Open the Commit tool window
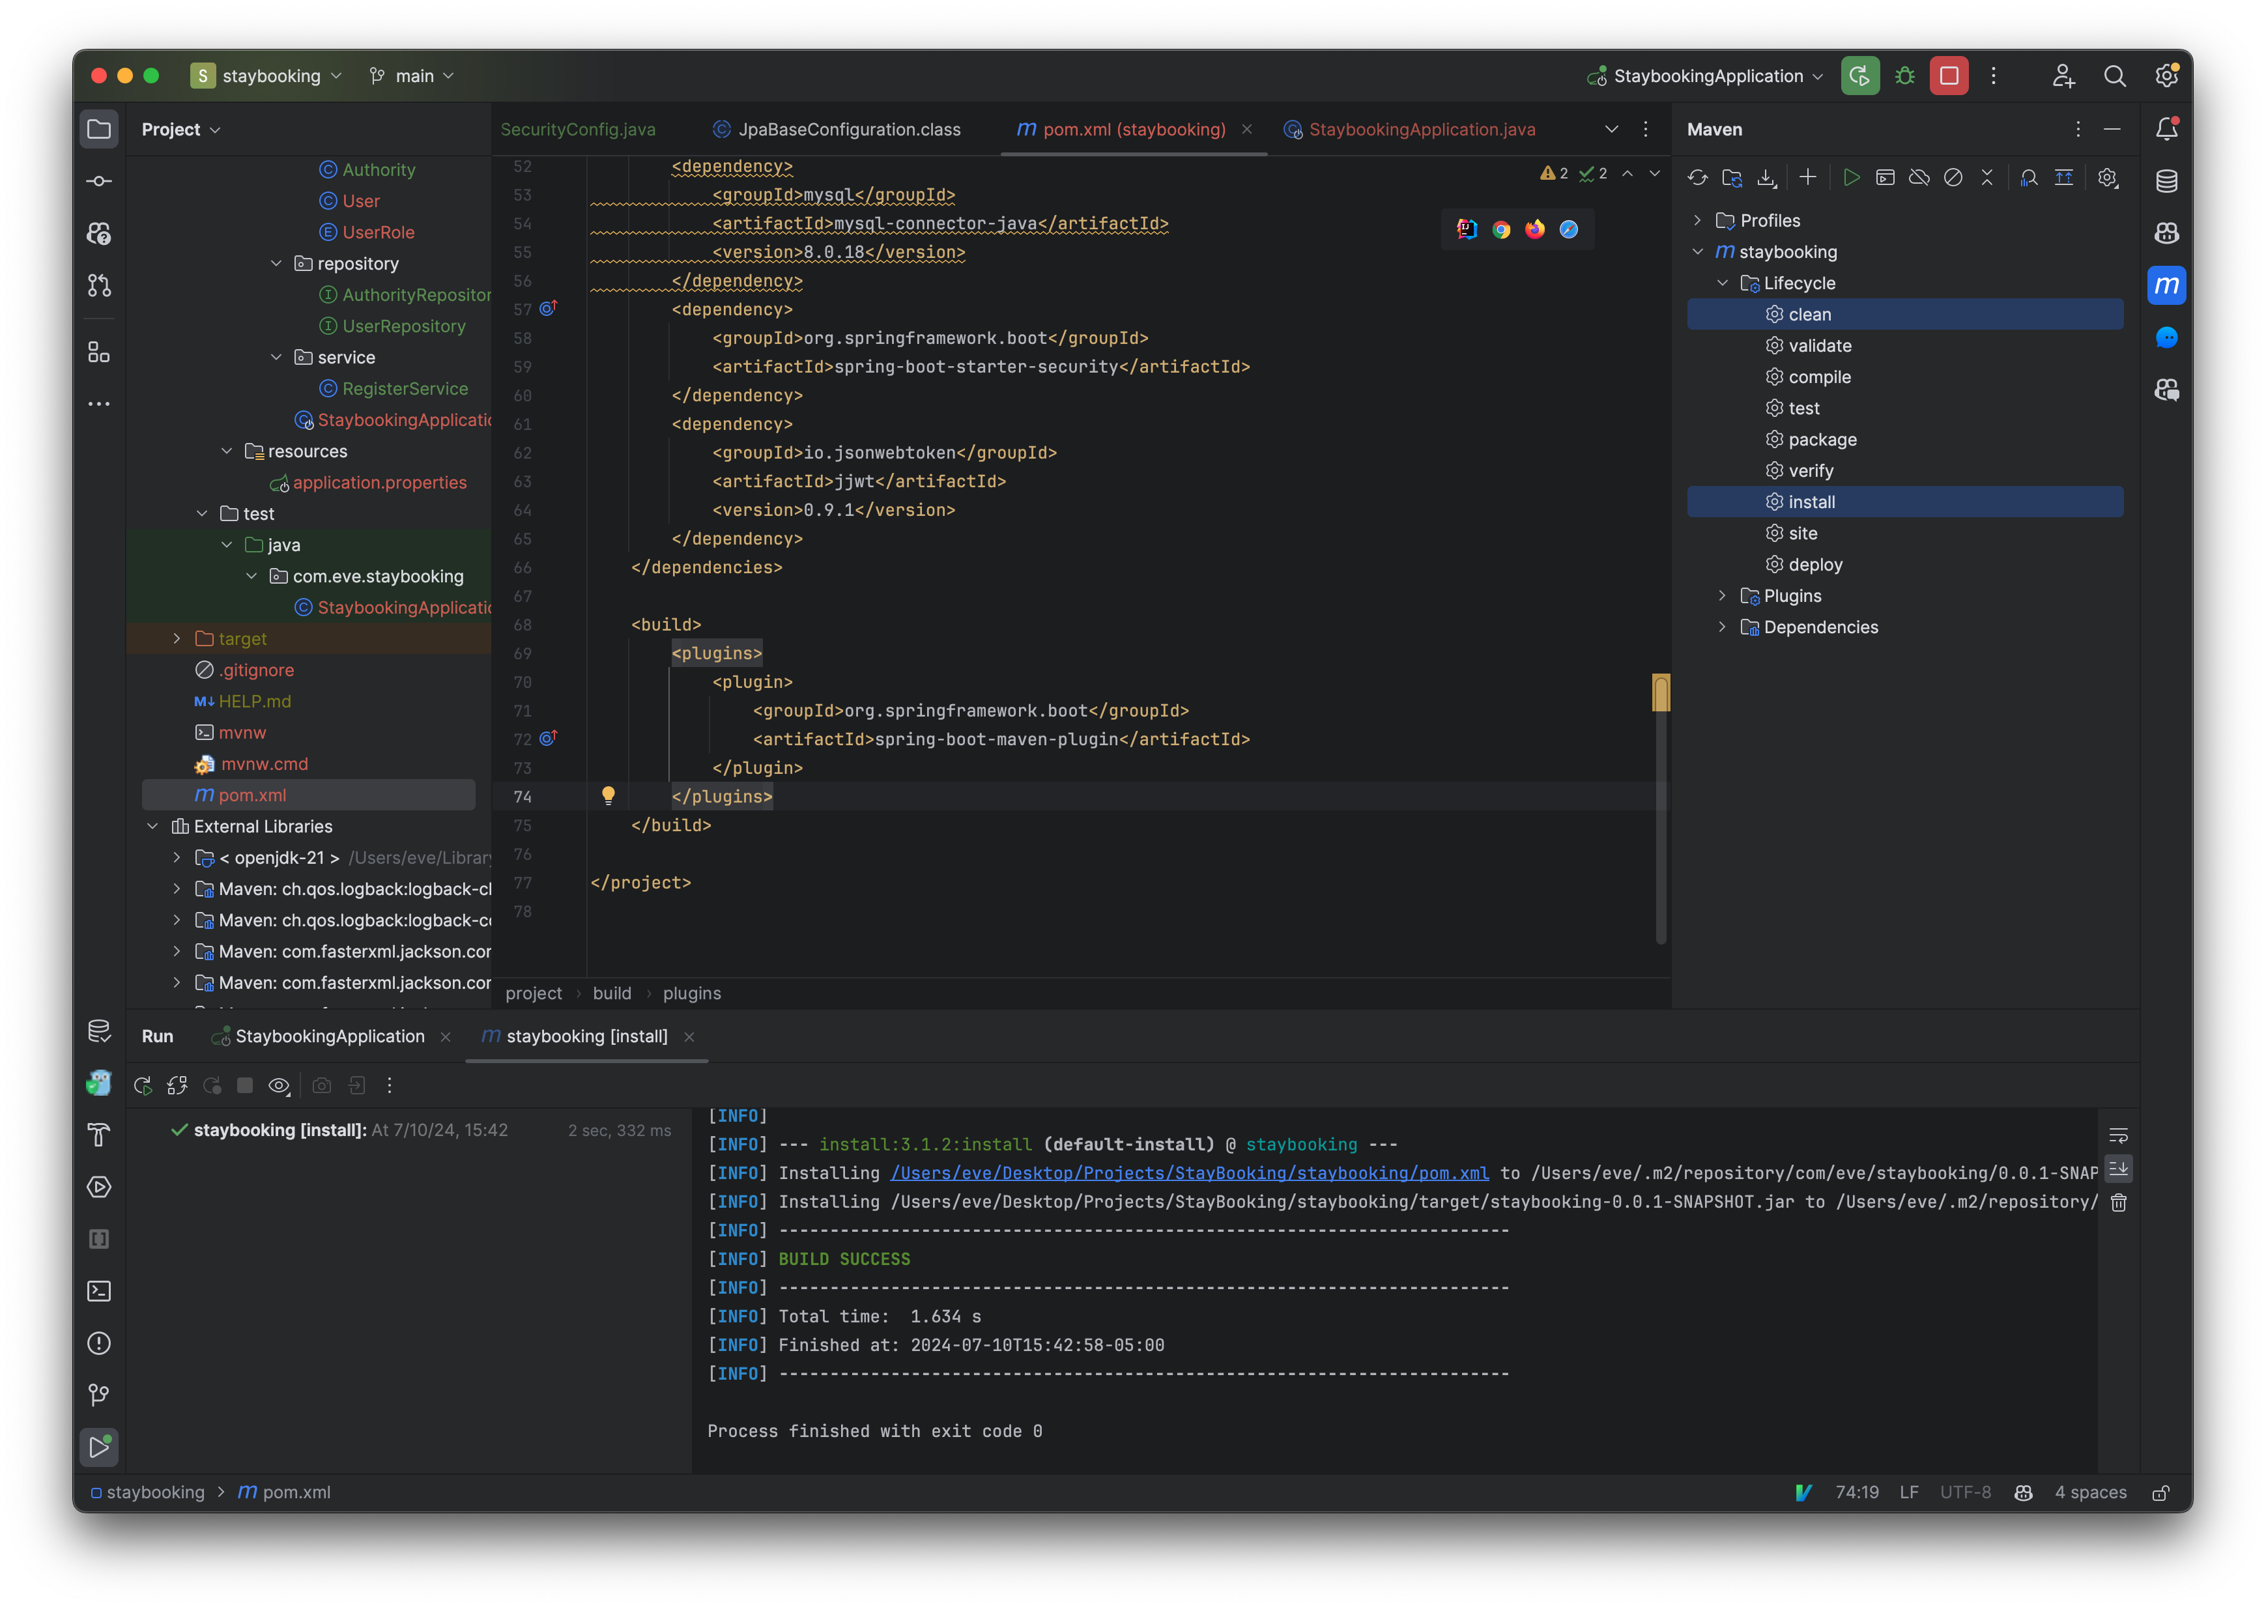2266x1609 pixels. (x=99, y=180)
